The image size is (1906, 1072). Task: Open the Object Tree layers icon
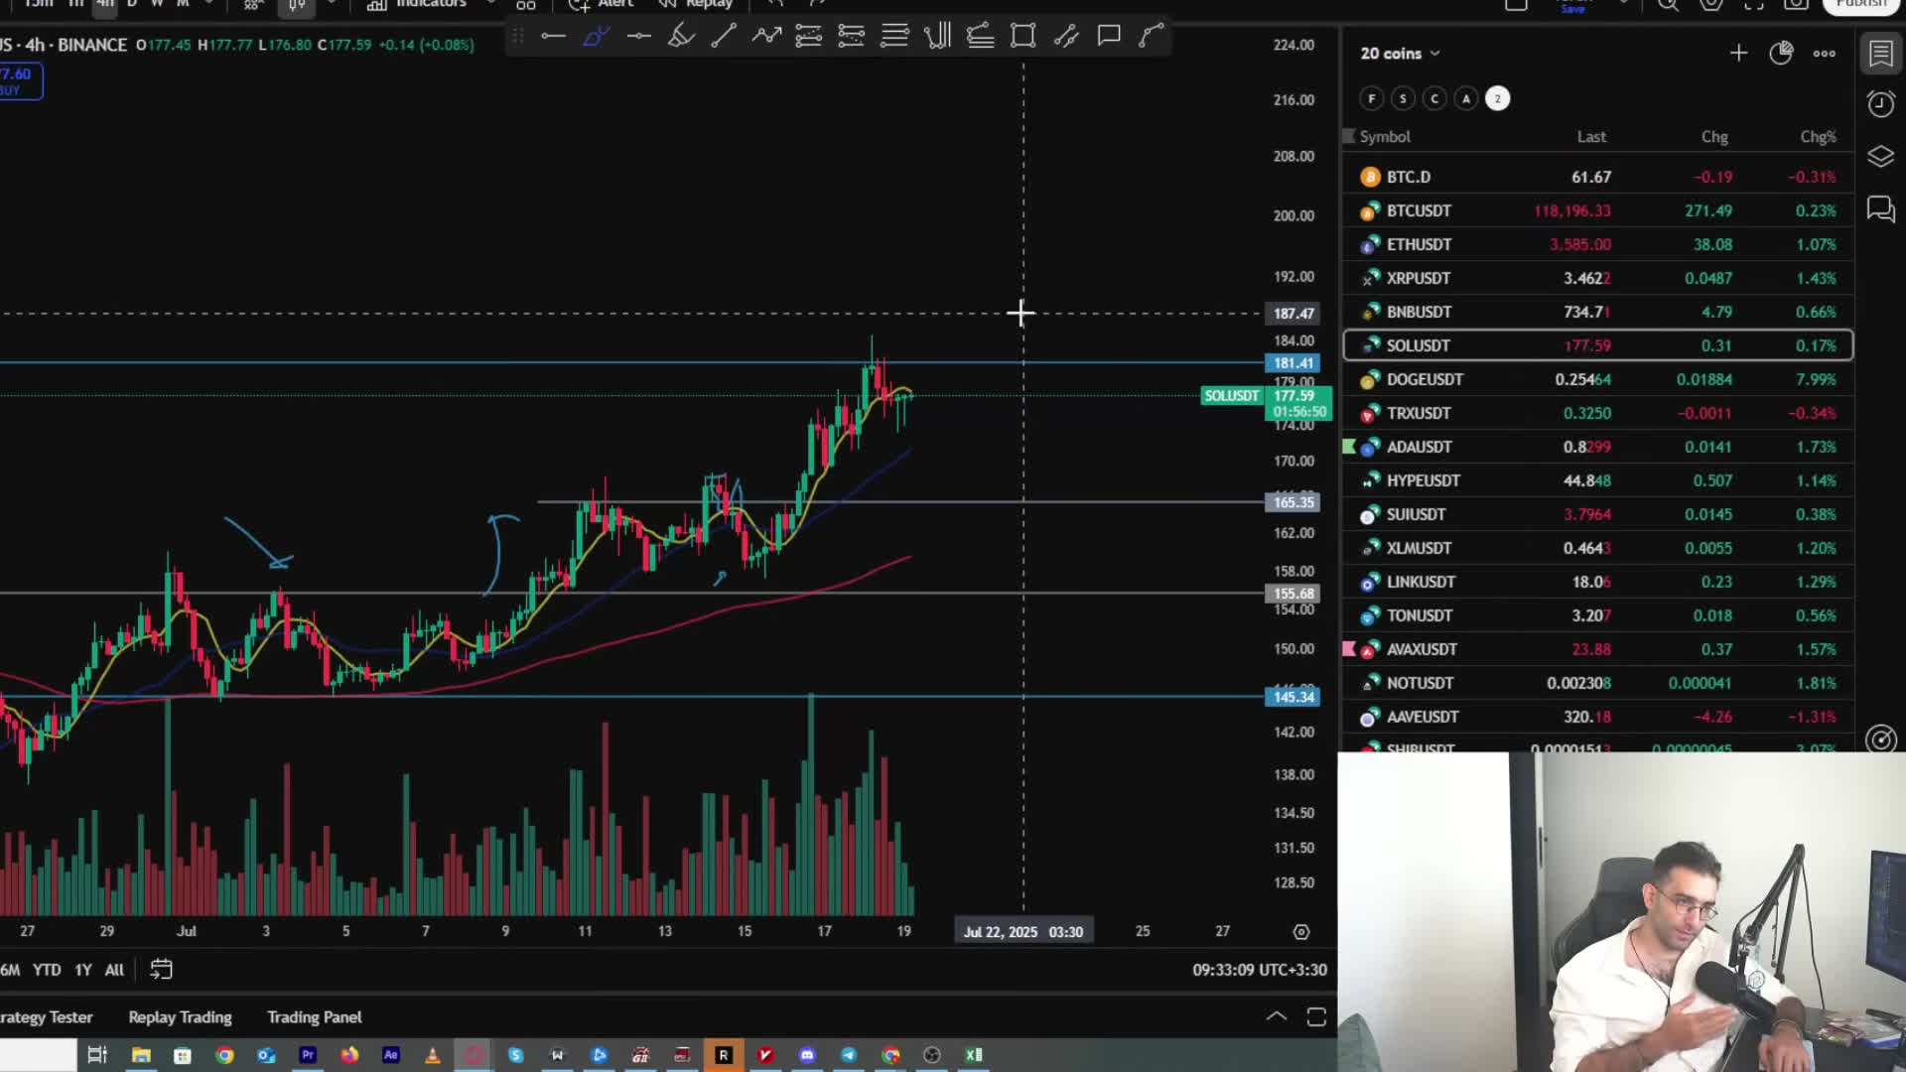(x=1881, y=157)
